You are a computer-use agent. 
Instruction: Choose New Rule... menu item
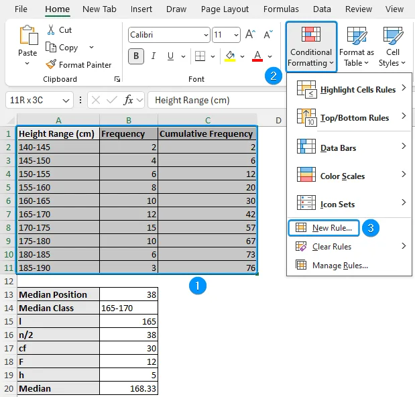coord(324,227)
